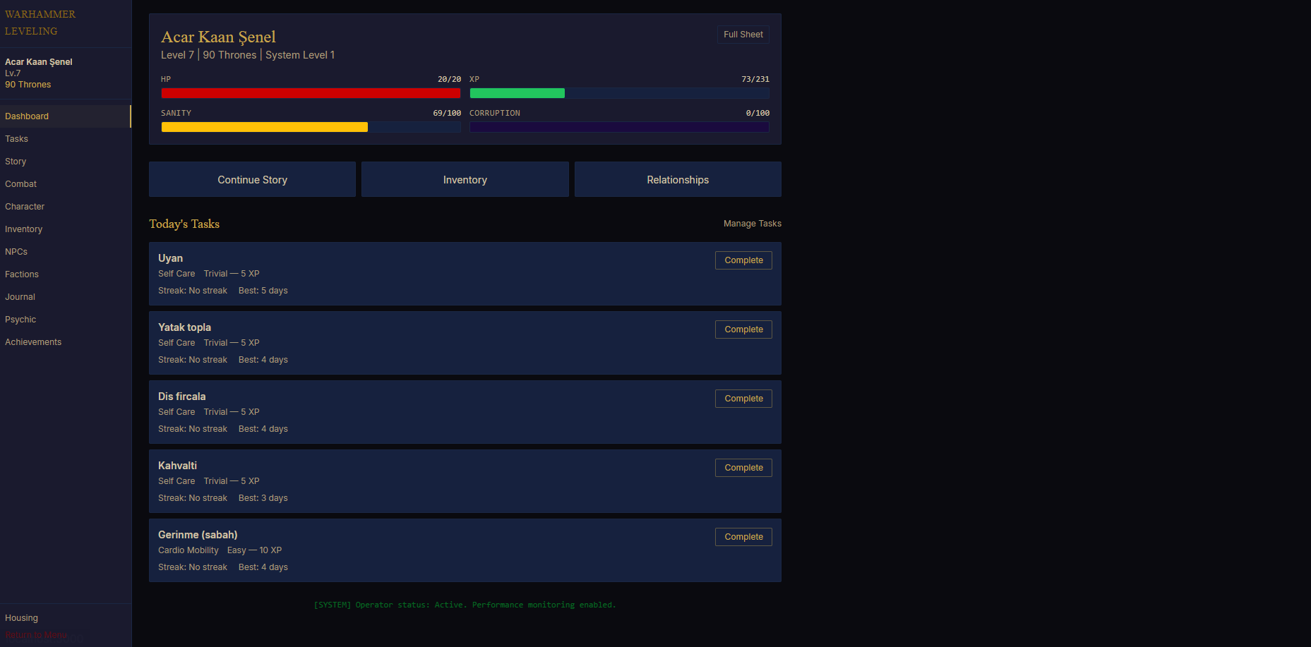Screen dimensions: 1311x647
Task: Go to Story in the sidebar
Action: tap(16, 162)
